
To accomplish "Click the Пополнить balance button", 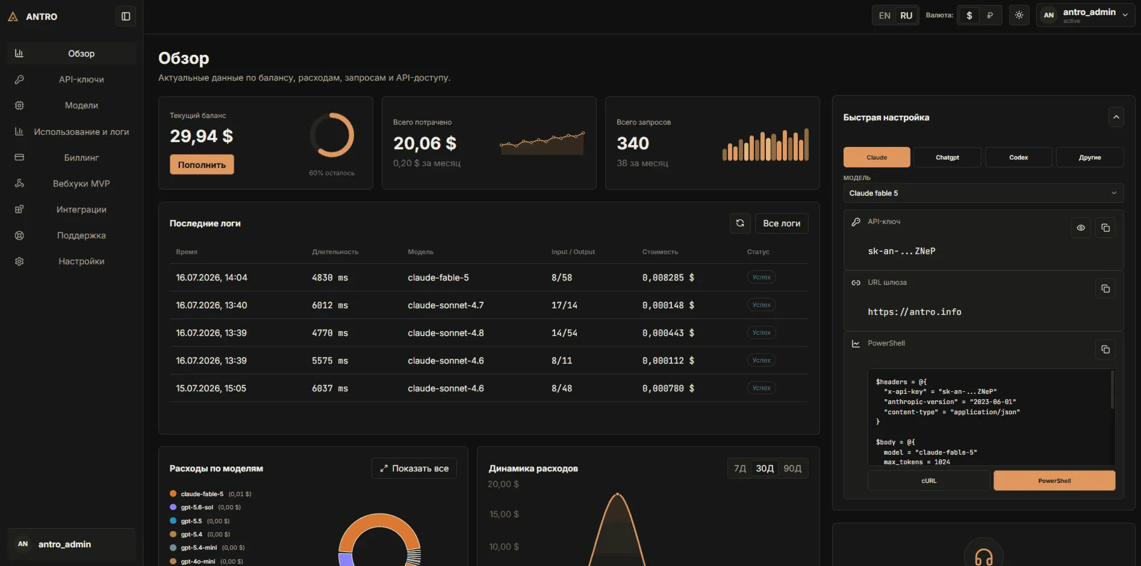I will point(202,164).
